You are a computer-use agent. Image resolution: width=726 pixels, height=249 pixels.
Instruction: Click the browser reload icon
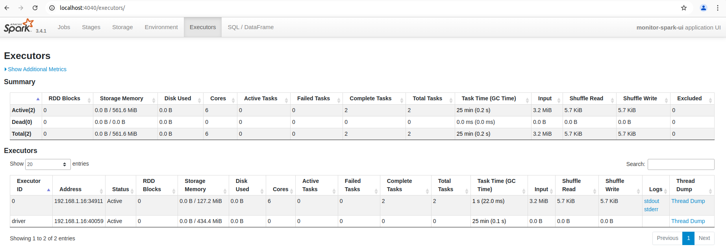[35, 8]
